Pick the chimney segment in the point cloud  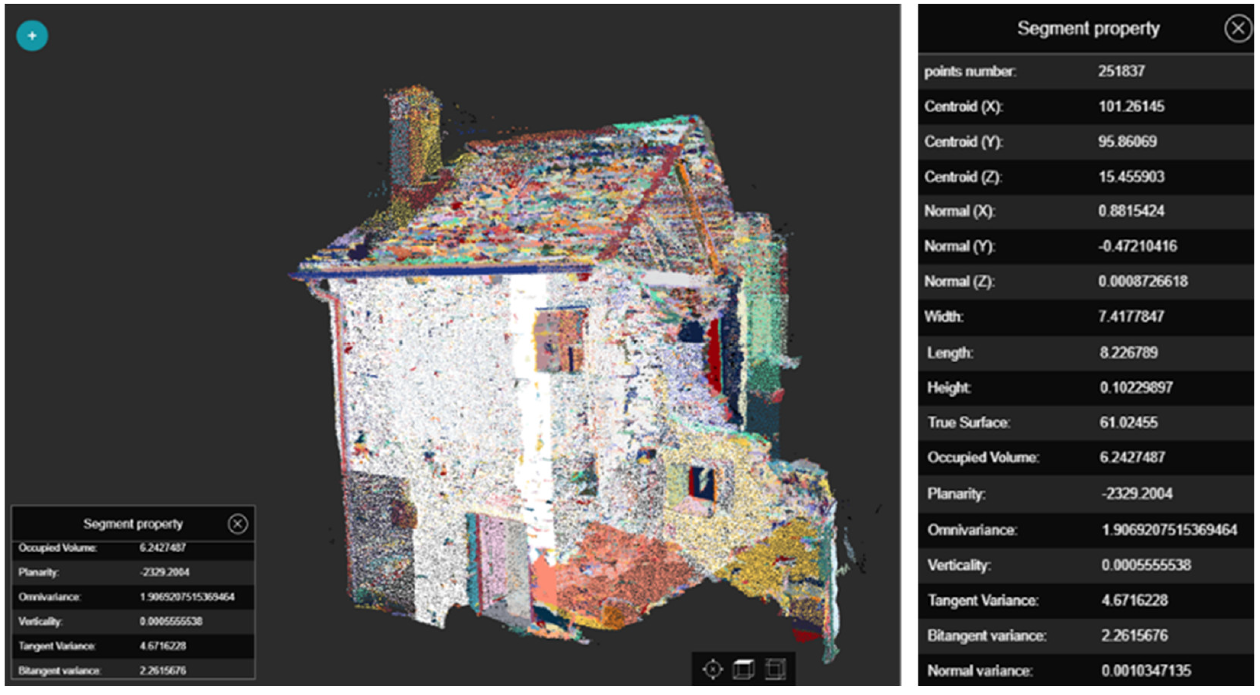click(x=416, y=137)
